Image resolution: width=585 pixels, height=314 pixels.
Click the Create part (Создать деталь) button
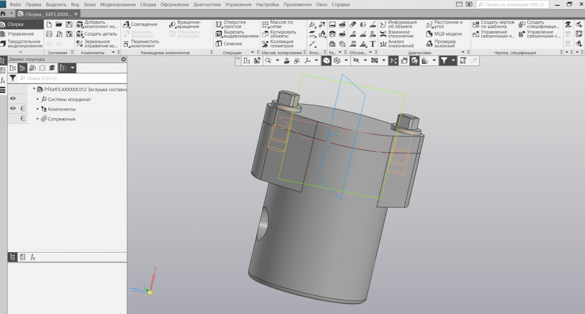click(80, 34)
